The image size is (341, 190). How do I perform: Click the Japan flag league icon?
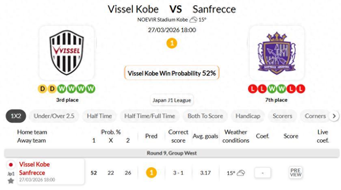click(x=11, y=165)
